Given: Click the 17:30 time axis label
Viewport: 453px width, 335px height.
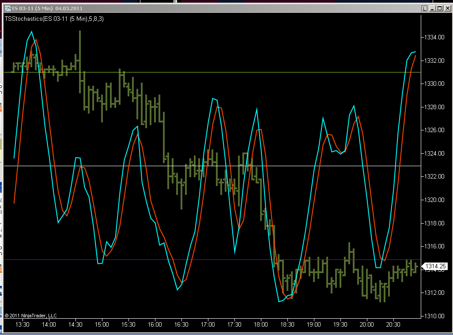Looking at the screenshot, I should point(234,324).
